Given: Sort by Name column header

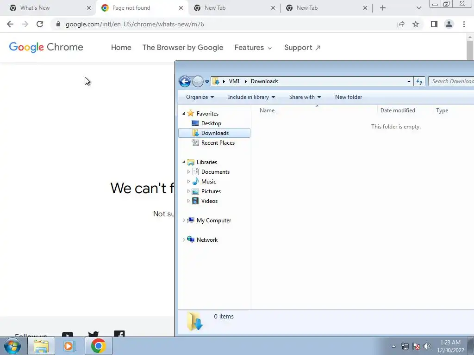Looking at the screenshot, I should click(x=314, y=110).
